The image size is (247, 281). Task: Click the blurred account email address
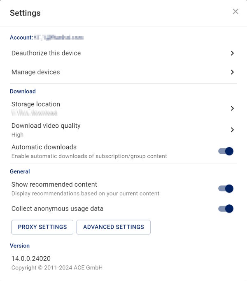click(59, 37)
